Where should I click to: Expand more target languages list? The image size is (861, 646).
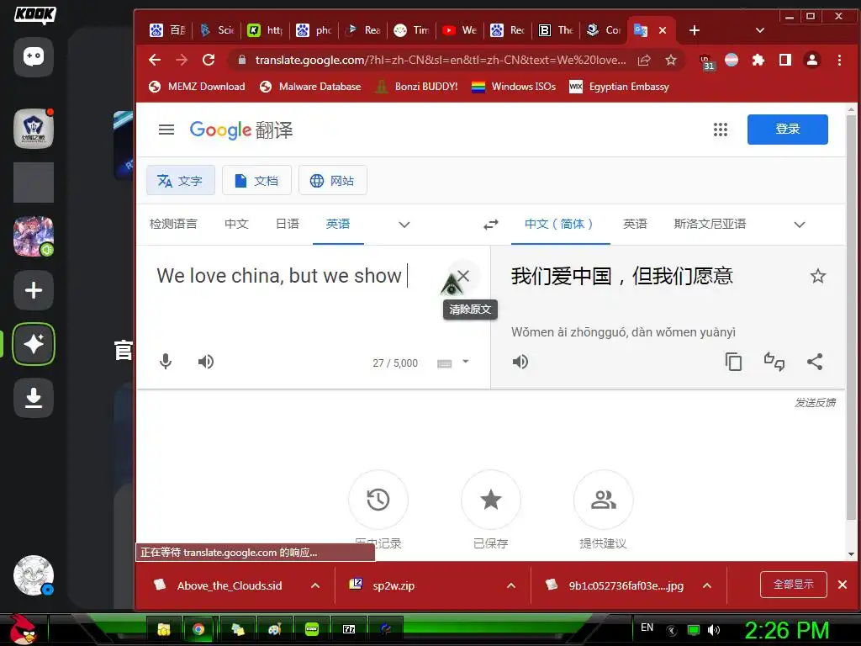pyautogui.click(x=800, y=225)
